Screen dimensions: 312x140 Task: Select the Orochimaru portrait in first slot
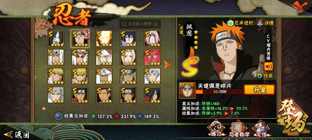point(56,39)
